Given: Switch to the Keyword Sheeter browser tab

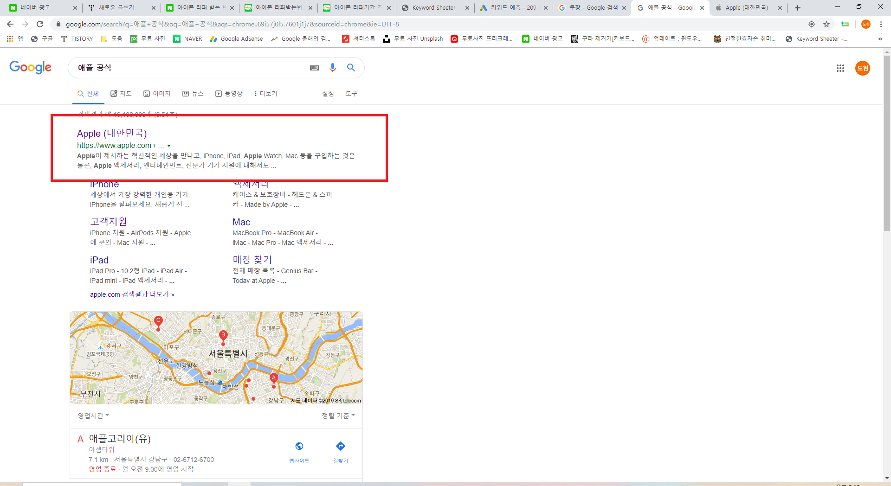Looking at the screenshot, I should point(434,8).
